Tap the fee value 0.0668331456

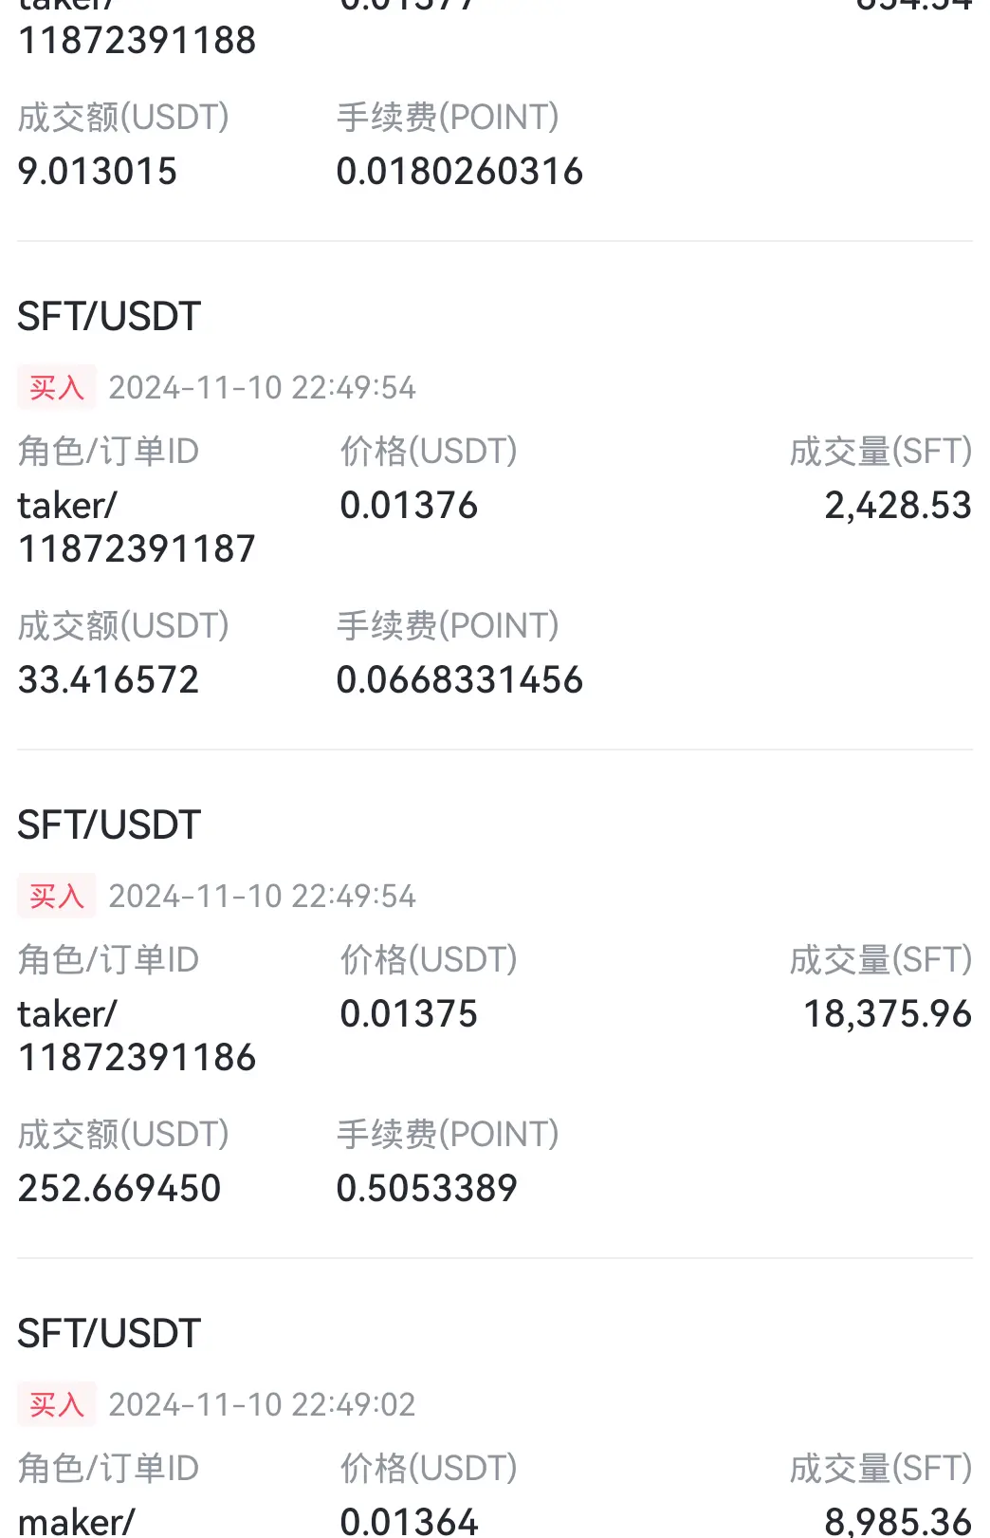point(460,679)
